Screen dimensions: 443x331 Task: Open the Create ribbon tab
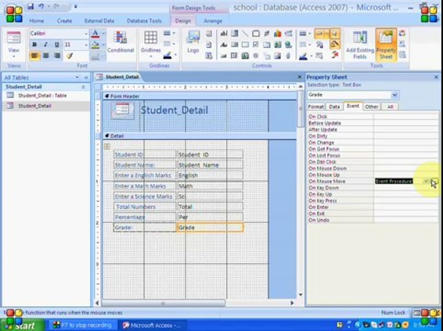64,21
